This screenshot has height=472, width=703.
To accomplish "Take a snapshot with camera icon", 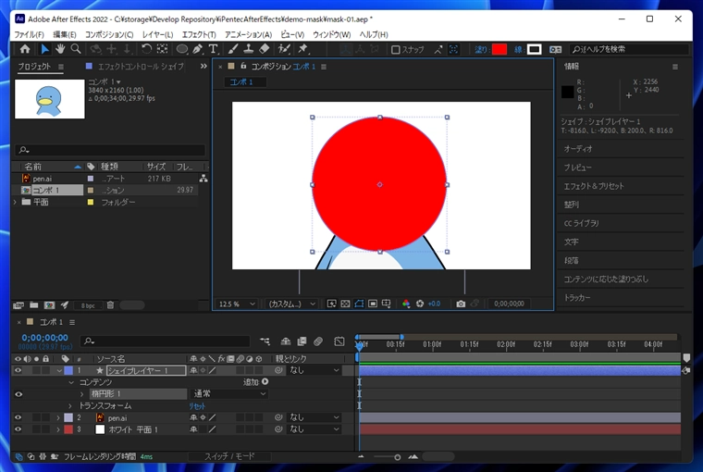I will (461, 304).
